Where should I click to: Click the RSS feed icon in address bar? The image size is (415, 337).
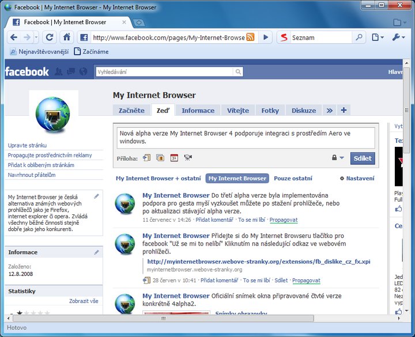(x=250, y=37)
